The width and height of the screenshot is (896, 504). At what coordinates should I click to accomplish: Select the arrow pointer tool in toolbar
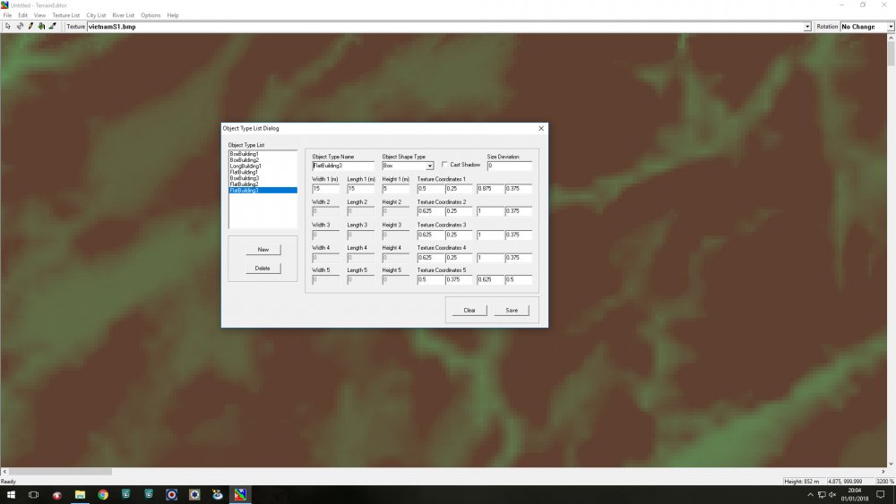click(x=8, y=26)
